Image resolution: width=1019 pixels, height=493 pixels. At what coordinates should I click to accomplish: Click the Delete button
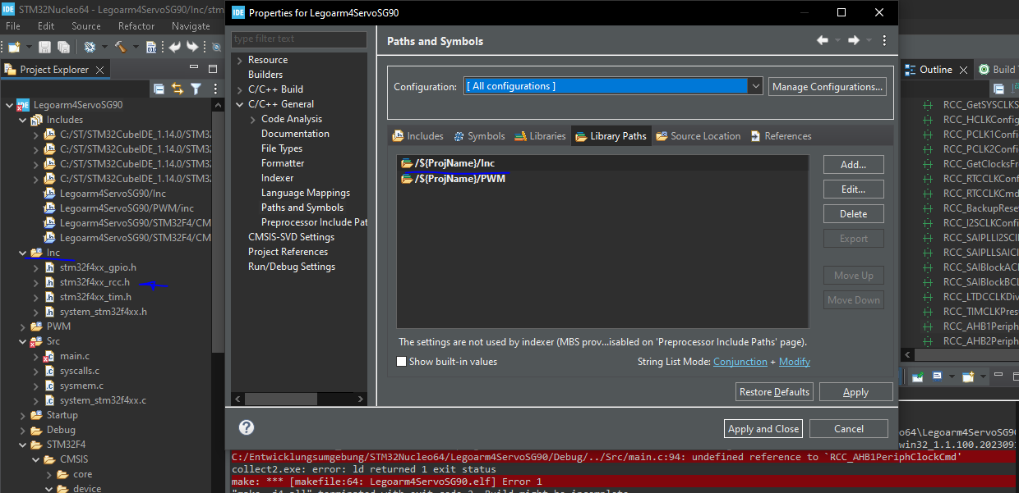pos(854,214)
